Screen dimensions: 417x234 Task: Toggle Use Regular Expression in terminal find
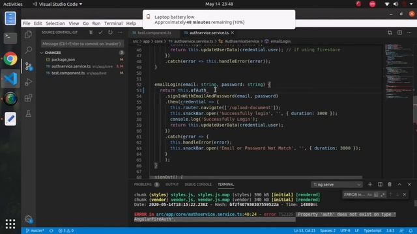(x=382, y=194)
